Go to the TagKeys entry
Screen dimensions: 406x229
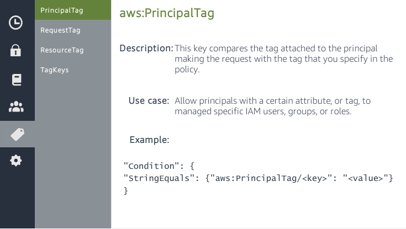(55, 70)
